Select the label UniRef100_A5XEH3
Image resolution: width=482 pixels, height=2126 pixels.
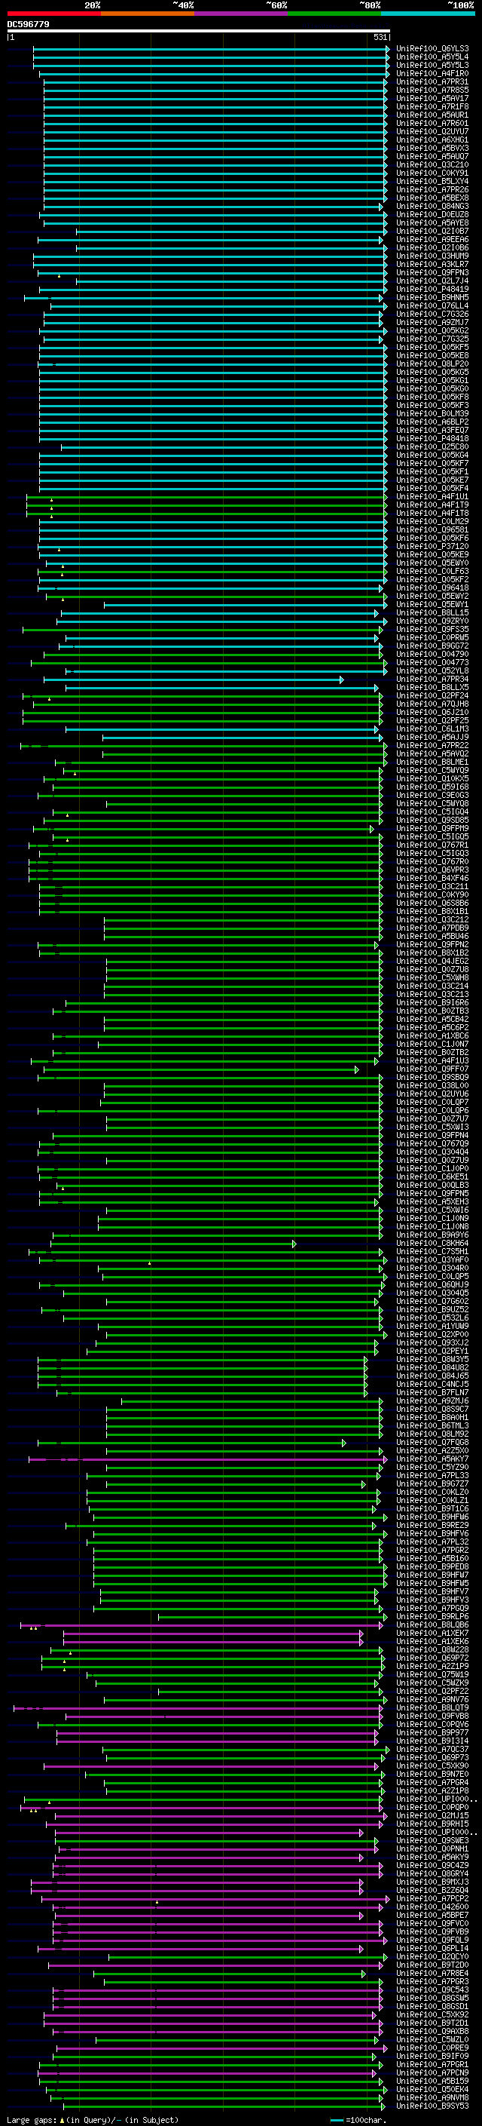[432, 1202]
